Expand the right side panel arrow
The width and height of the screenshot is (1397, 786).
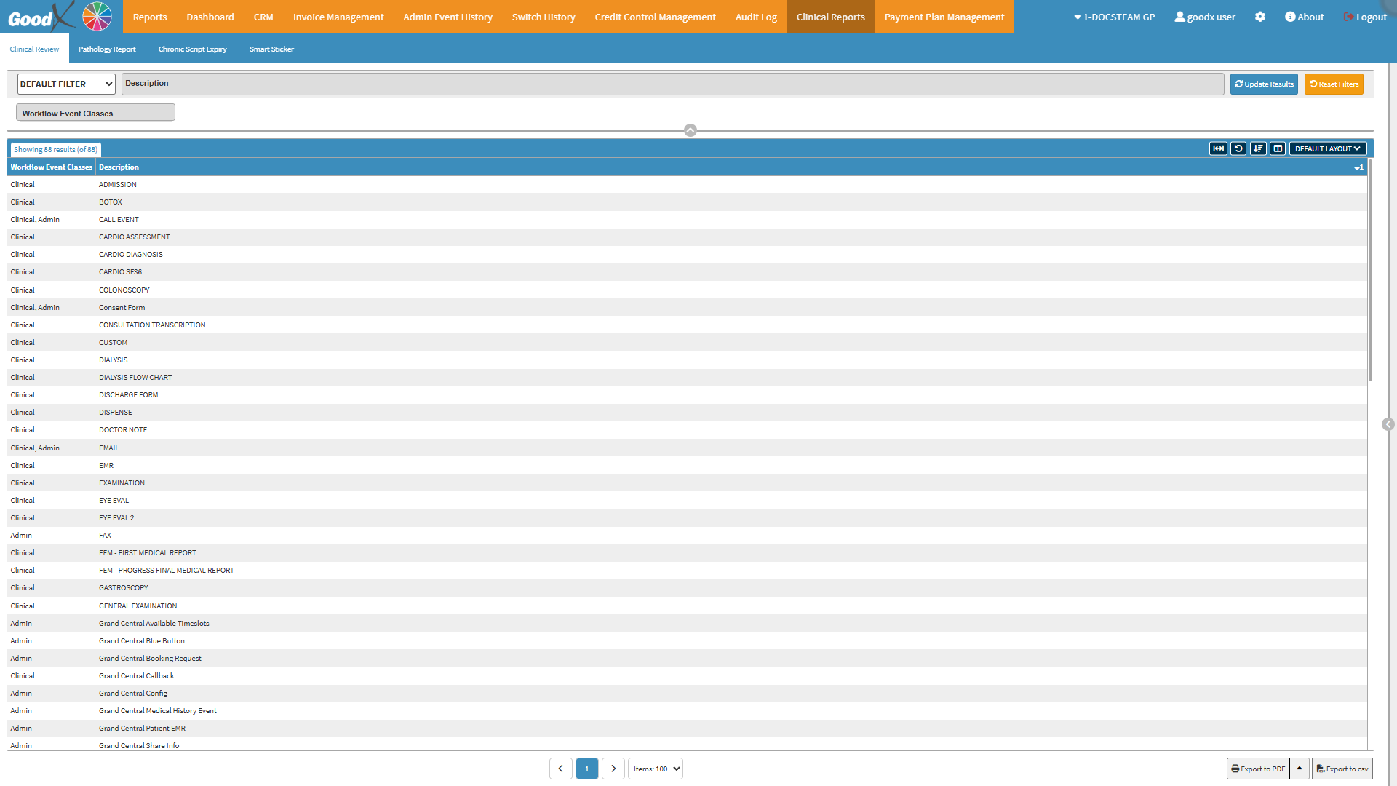(1388, 424)
